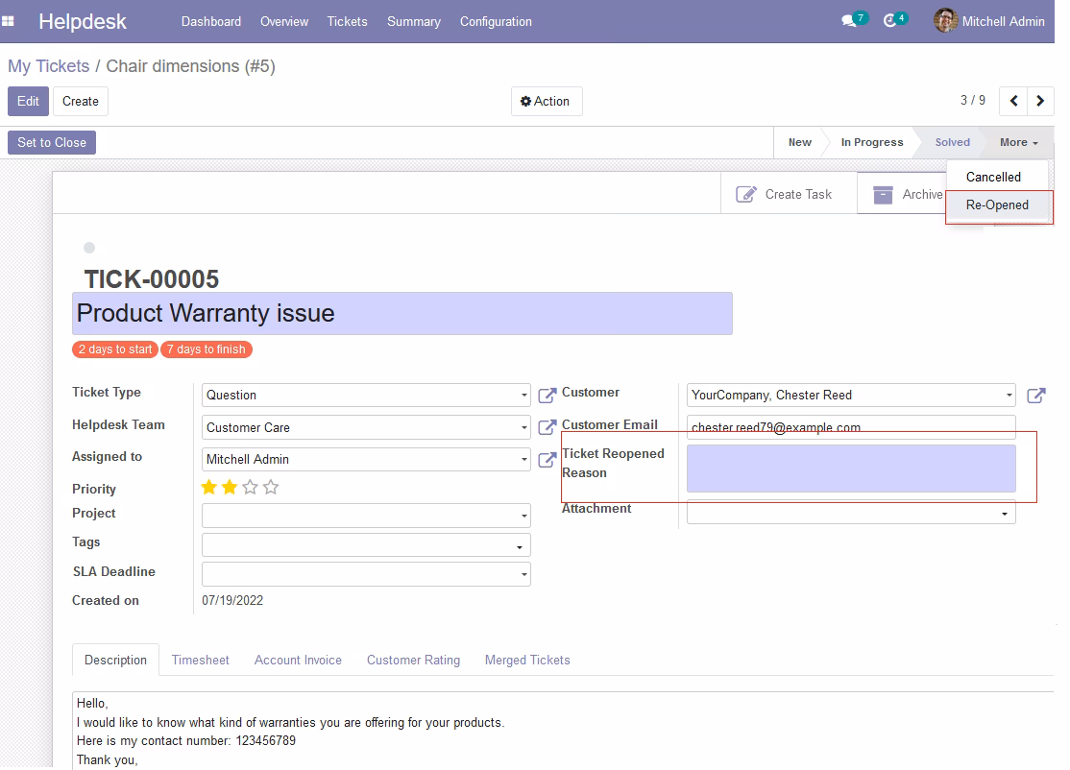The image size is (1070, 770).
Task: Click the 07/19/2022 created date
Action: (232, 600)
